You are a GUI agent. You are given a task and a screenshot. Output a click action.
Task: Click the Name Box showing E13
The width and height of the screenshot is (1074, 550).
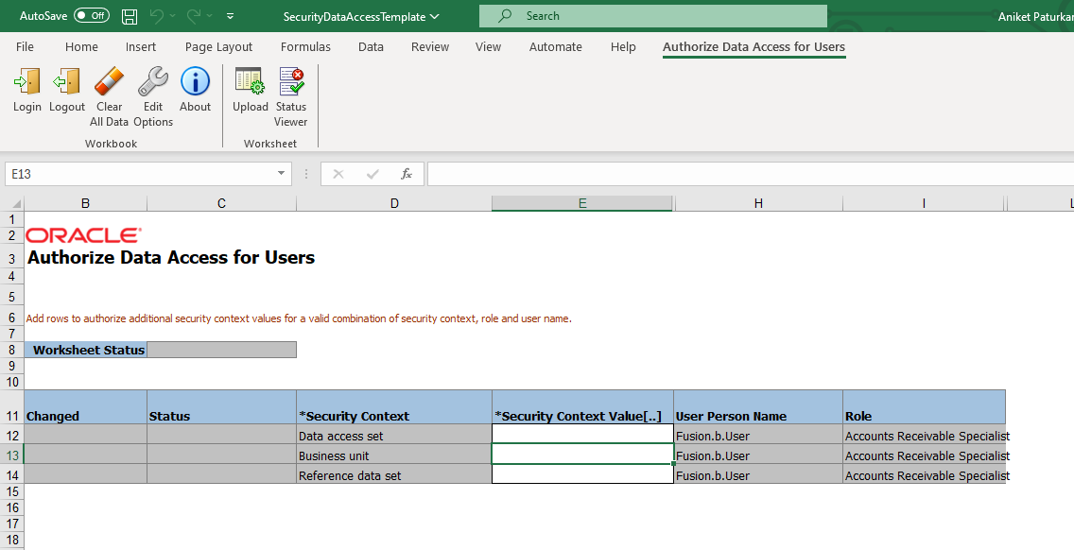coord(147,174)
